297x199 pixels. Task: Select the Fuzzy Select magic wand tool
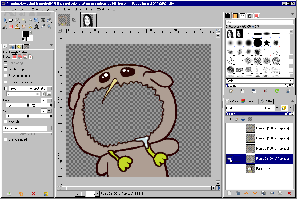(24, 20)
